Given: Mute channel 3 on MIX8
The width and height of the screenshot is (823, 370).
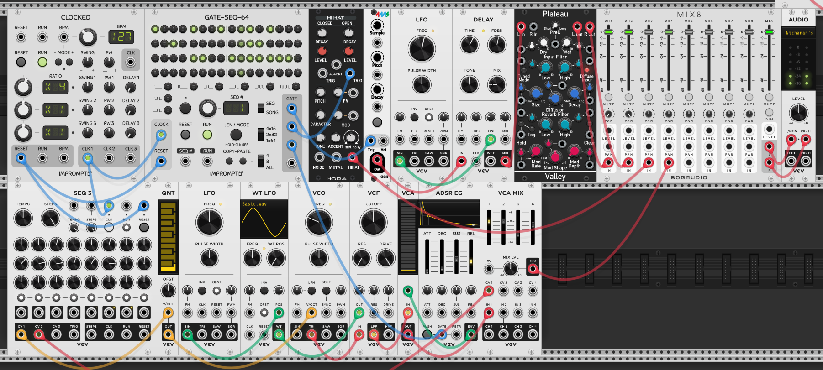Looking at the screenshot, I should pos(649,97).
